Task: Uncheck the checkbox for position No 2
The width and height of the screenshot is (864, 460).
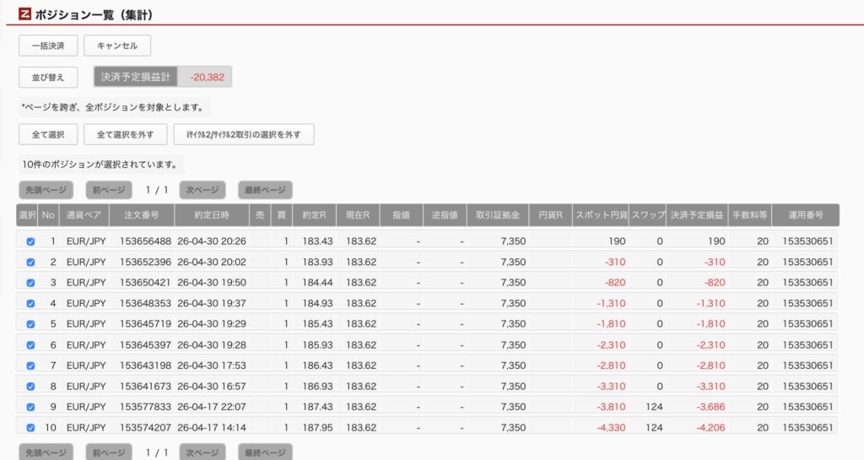Action: 30,262
